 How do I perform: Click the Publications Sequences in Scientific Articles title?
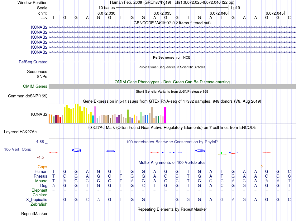click(172, 67)
